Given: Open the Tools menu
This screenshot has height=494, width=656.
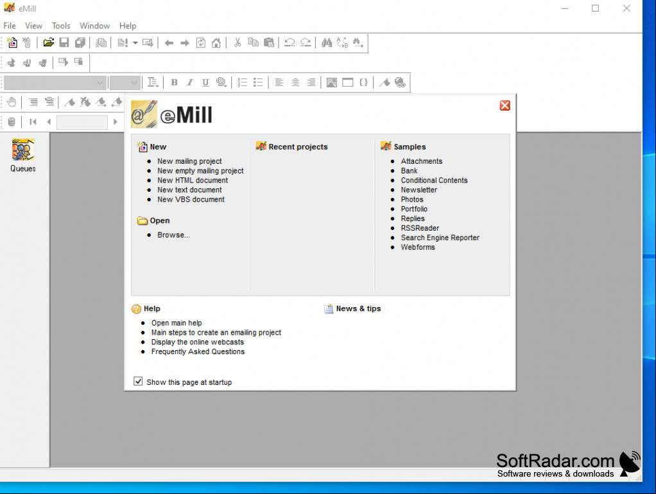Looking at the screenshot, I should coord(61,26).
